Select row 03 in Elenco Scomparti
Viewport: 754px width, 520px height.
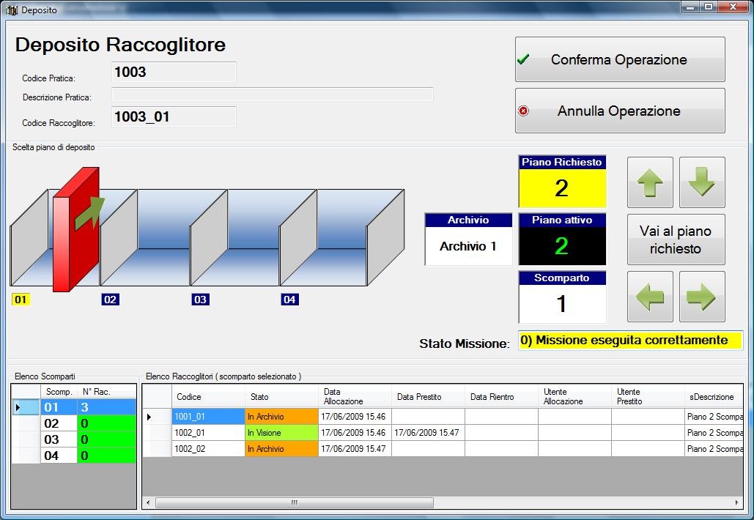pyautogui.click(x=73, y=439)
